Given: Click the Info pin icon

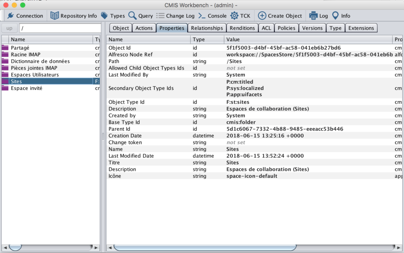Looking at the screenshot, I should (335, 16).
